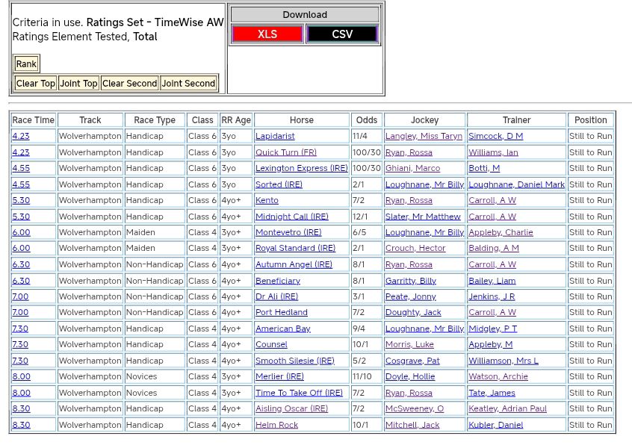Select the Joint Top filter button

[x=78, y=84]
